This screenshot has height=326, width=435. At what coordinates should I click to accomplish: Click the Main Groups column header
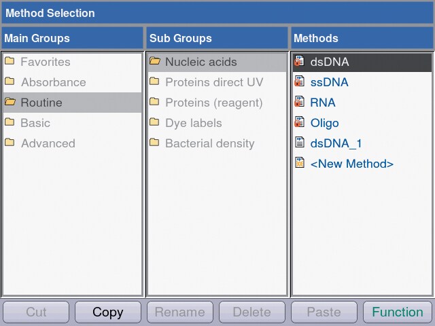(73, 38)
